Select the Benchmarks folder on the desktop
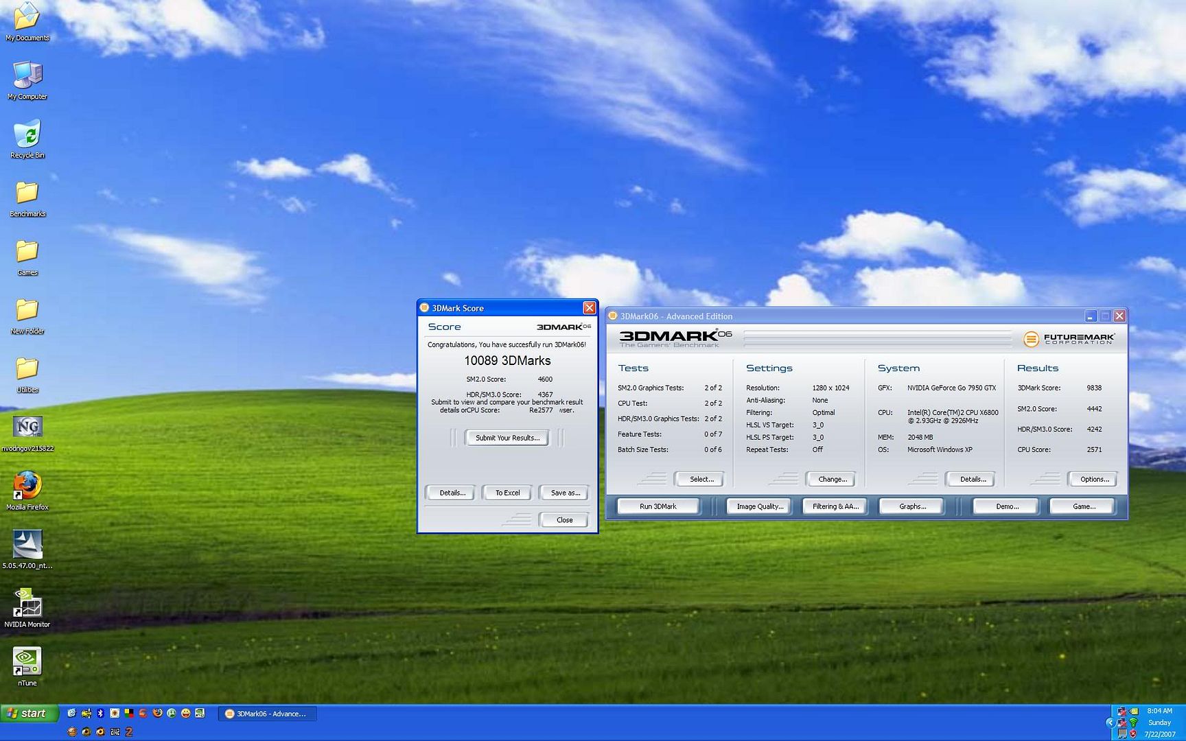 pos(27,198)
